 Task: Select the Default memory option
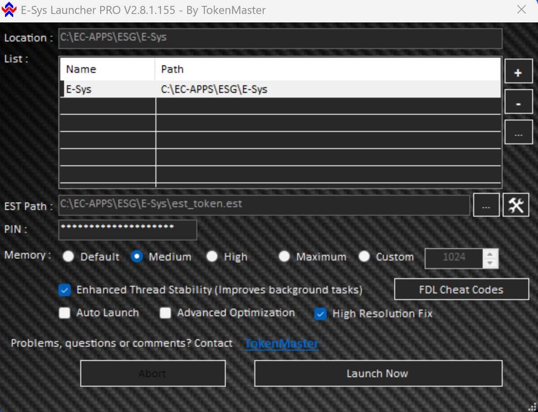[x=68, y=257]
